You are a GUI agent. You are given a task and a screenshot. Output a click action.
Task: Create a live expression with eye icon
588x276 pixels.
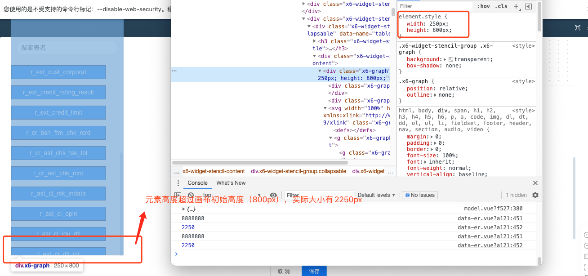tap(273, 195)
